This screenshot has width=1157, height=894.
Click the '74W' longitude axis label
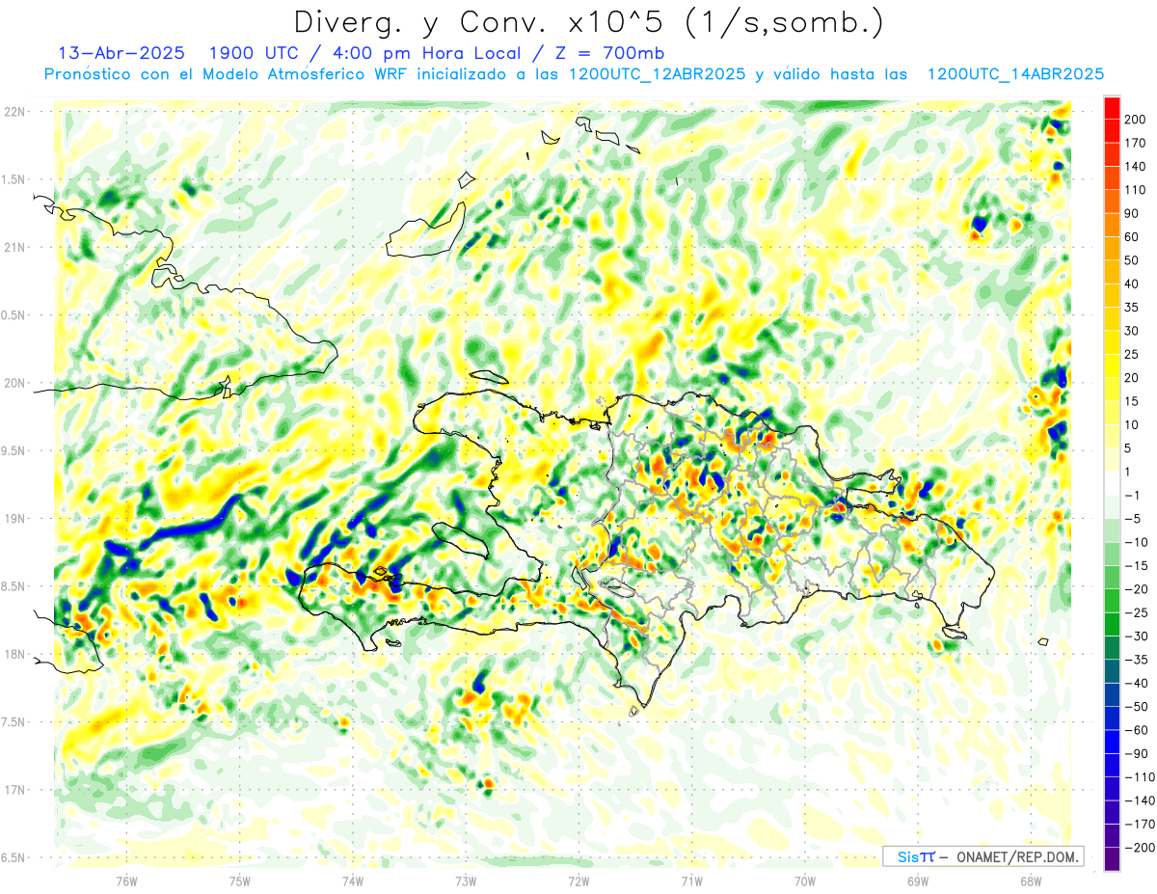353,880
